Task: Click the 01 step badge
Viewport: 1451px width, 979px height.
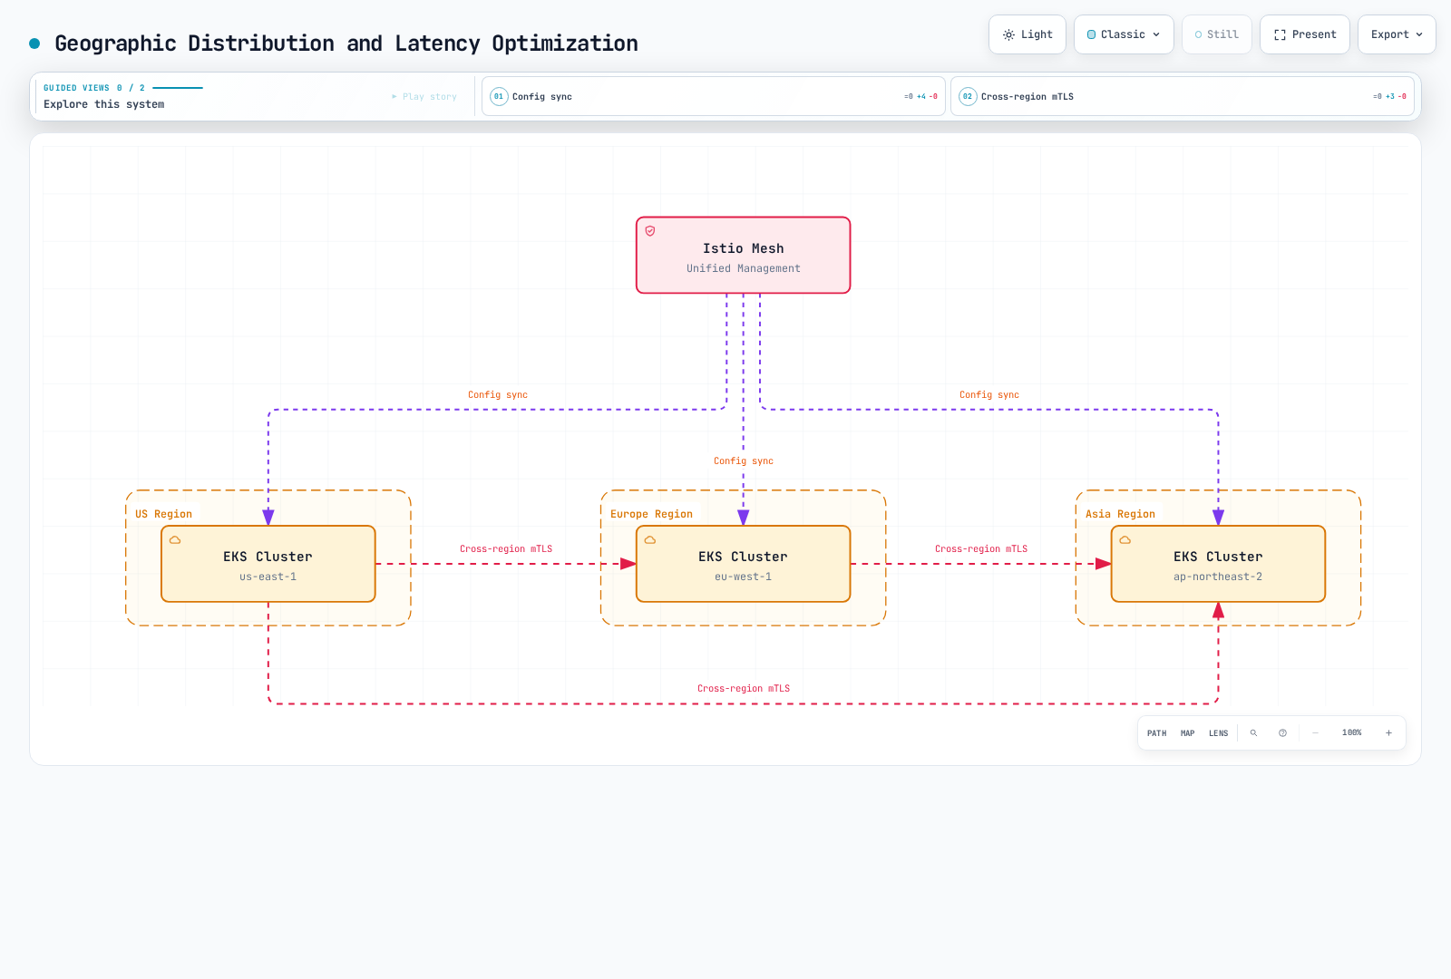Action: pyautogui.click(x=499, y=96)
